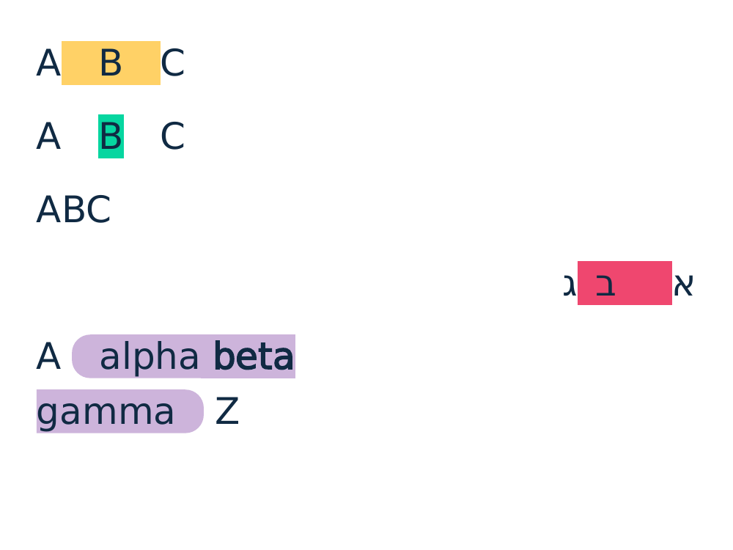This screenshot has height=550, width=733.
Task: Click the yellow padding right of B
Action: 141,62
